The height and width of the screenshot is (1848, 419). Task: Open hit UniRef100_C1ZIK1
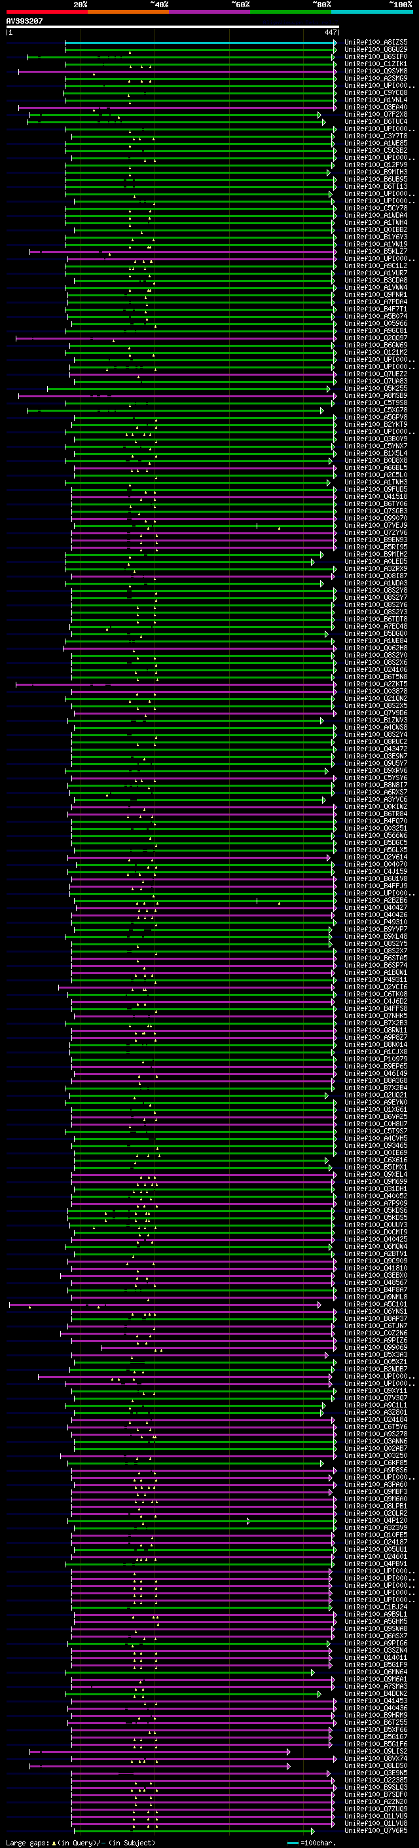[x=376, y=64]
